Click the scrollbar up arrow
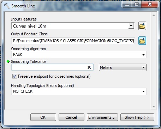The image size is (161, 129). (154, 15)
